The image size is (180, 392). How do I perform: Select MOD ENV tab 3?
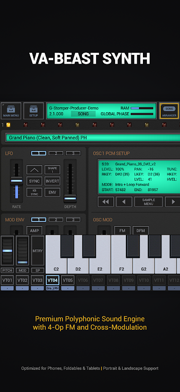[x=73, y=220]
